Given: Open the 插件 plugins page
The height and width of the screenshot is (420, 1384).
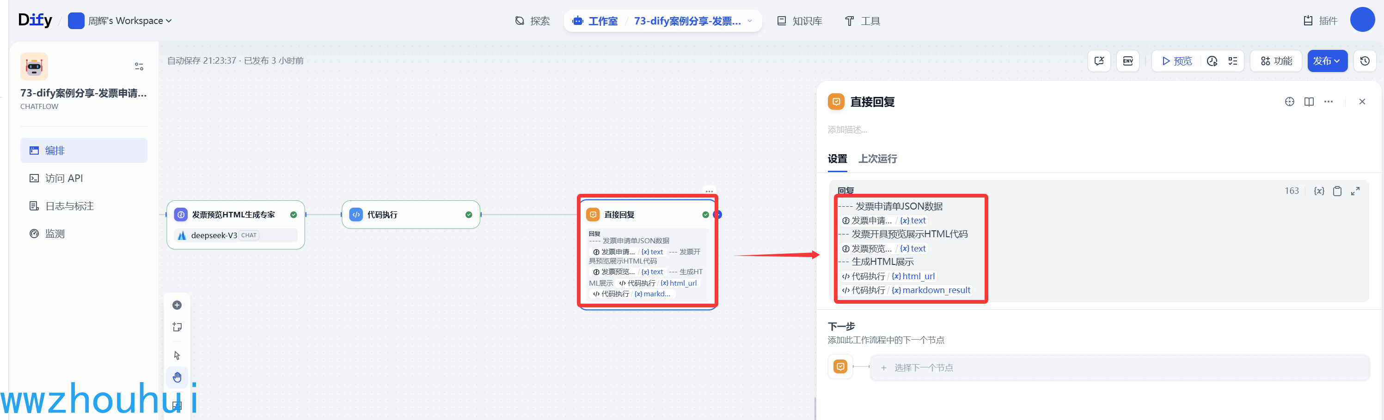Looking at the screenshot, I should 1321,21.
